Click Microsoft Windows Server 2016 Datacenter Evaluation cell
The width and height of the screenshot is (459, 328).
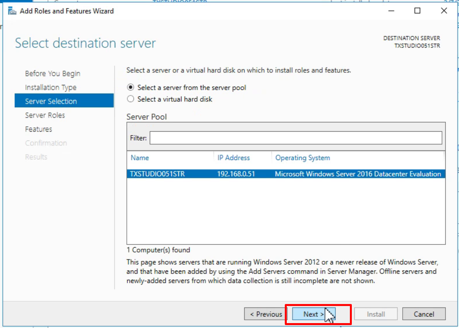(358, 174)
